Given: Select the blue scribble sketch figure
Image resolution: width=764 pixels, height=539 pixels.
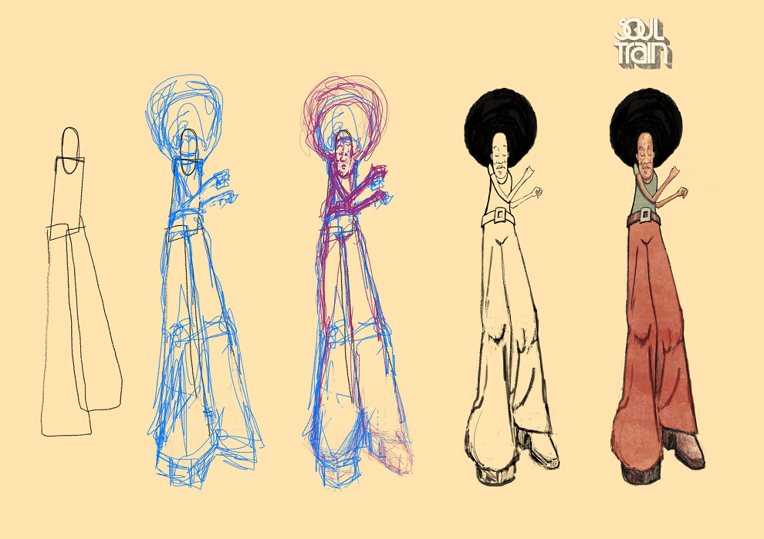Looking at the screenshot, I should pyautogui.click(x=205, y=281).
